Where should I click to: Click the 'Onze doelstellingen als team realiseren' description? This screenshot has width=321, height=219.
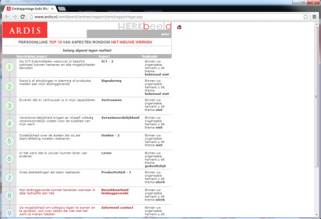click(x=50, y=172)
